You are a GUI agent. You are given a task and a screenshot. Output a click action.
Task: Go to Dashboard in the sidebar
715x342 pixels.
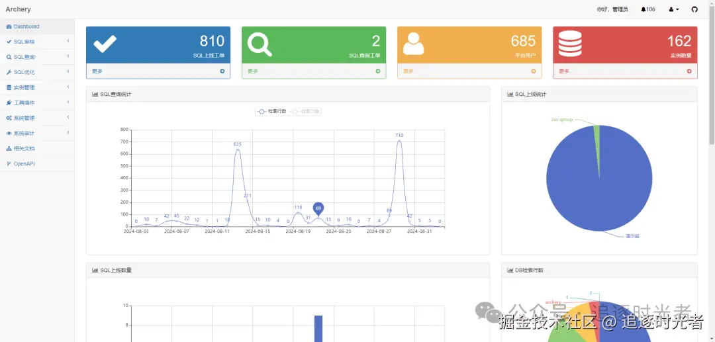(x=37, y=26)
